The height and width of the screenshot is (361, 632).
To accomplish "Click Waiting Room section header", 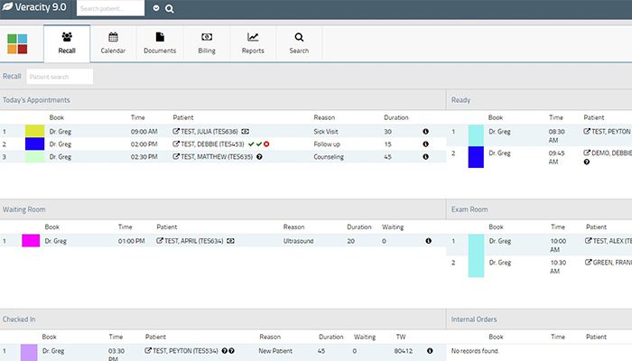I will [x=24, y=209].
